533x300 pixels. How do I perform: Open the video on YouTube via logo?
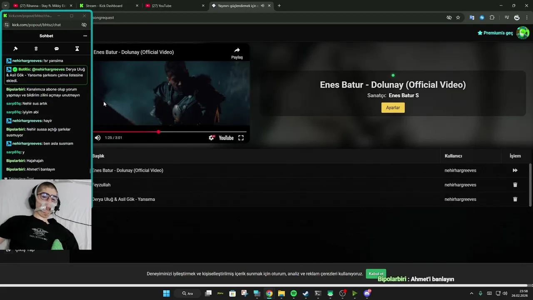226,138
